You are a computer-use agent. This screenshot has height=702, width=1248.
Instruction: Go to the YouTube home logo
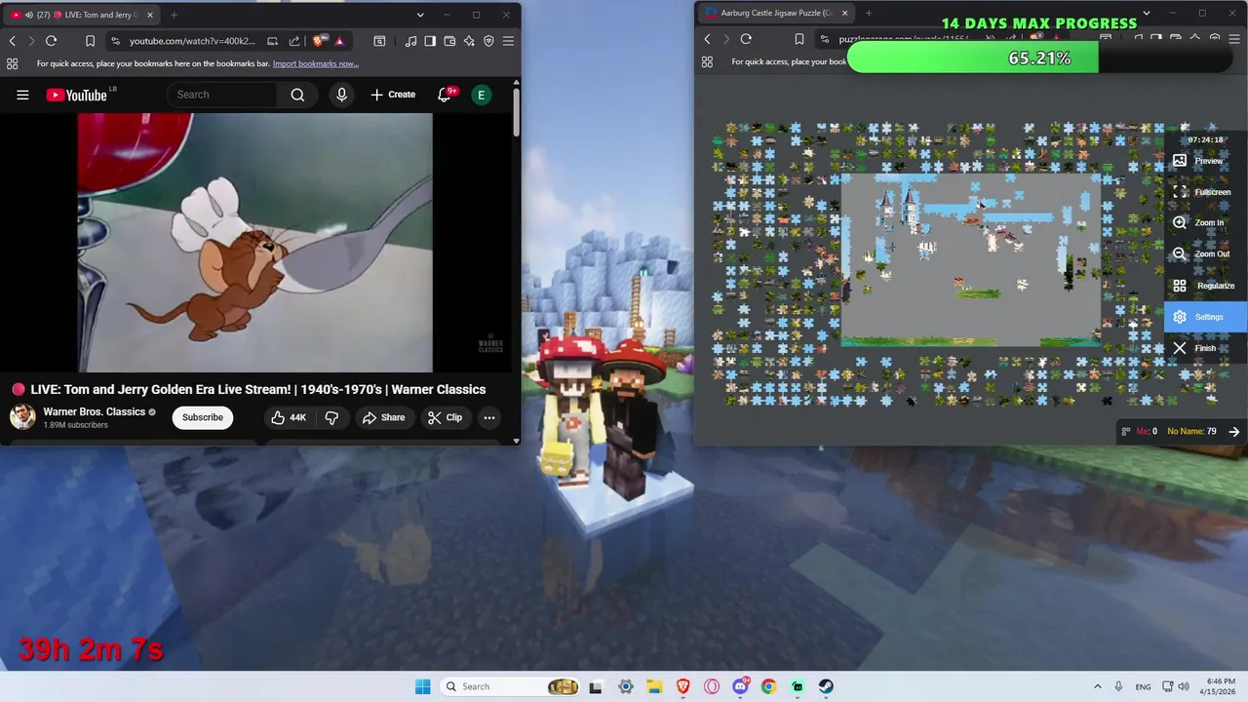[x=76, y=95]
